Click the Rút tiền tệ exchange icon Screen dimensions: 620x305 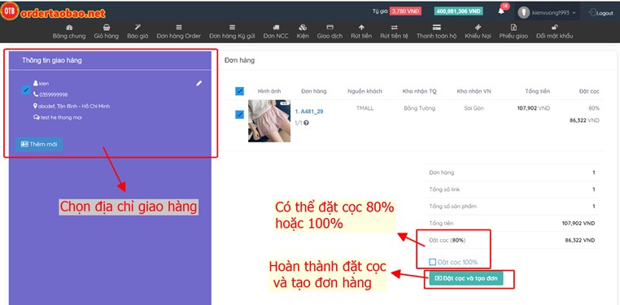tap(395, 28)
